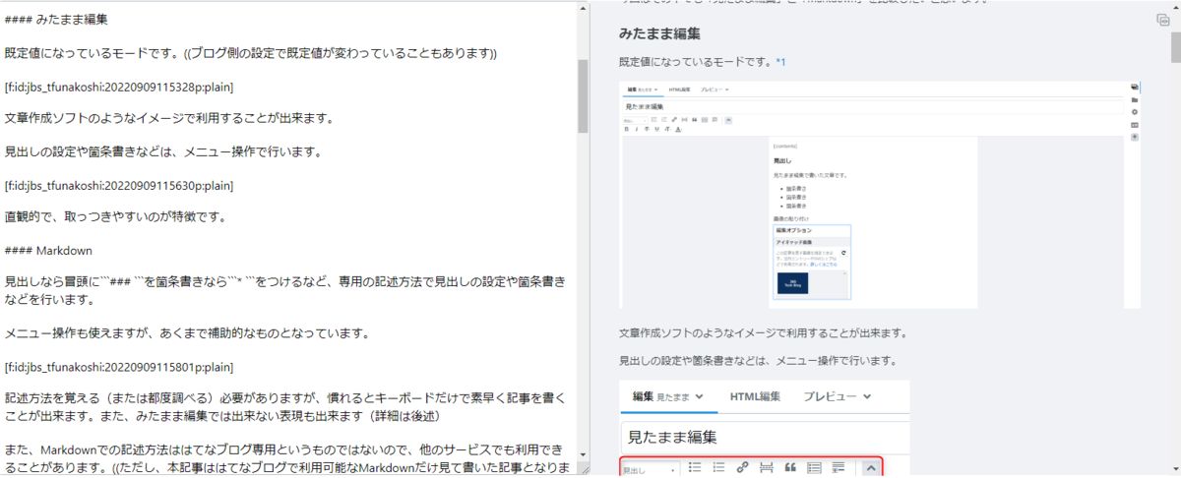The width and height of the screenshot is (1181, 478).
Task: Click the up arrow of the Markdown editor scrollbar
Action: pyautogui.click(x=583, y=6)
